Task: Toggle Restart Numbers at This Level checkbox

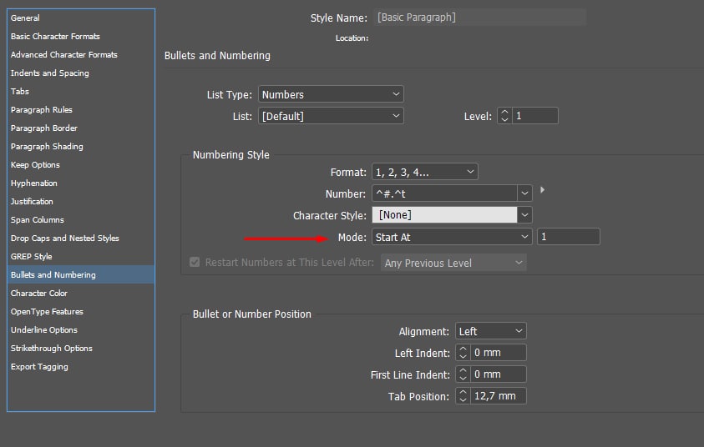Action: tap(195, 263)
